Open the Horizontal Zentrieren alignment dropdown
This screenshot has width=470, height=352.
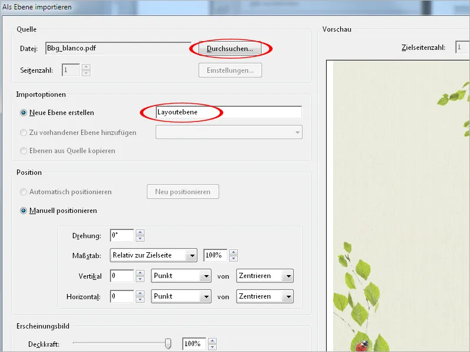(265, 296)
